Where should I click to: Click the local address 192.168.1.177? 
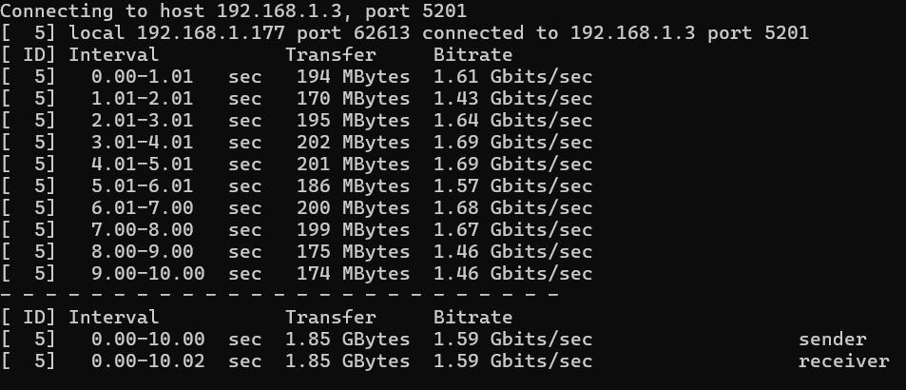(x=211, y=33)
